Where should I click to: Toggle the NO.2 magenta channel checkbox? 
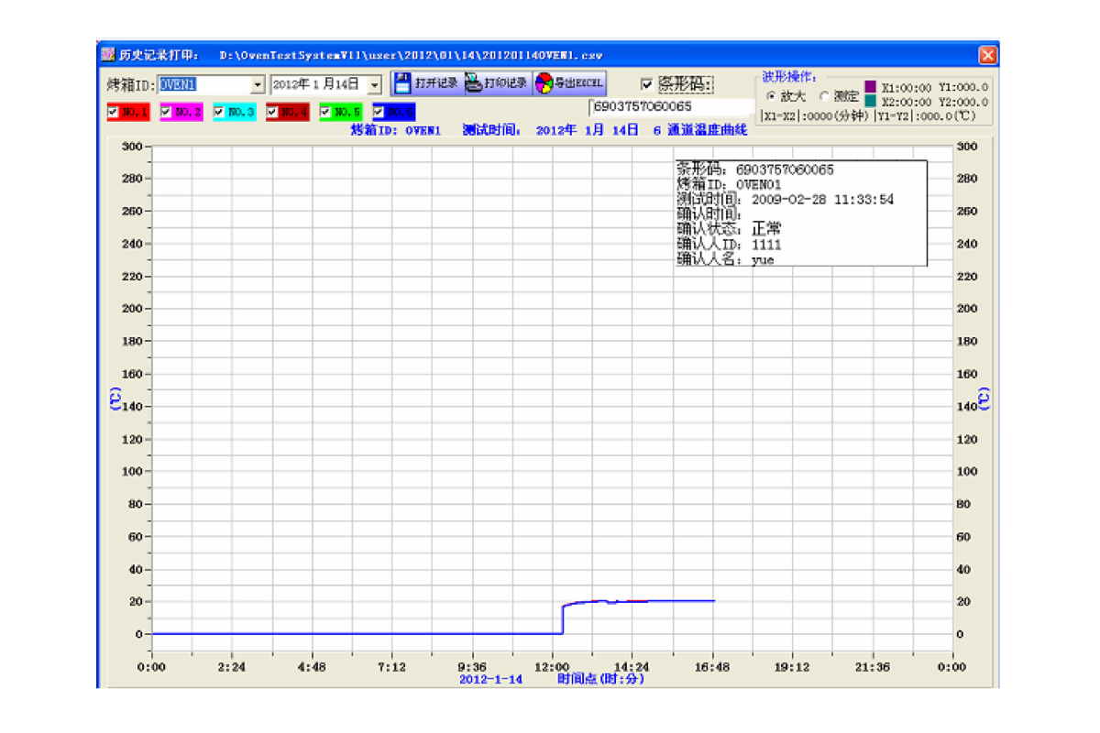167,112
